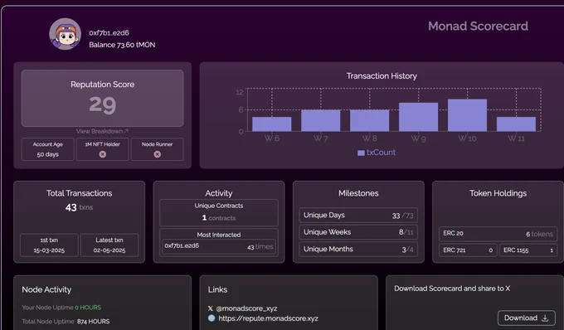Toggle txCount legend color square
The image size is (564, 330).
361,153
